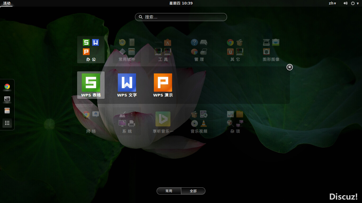Open the zh input language dropdown

pyautogui.click(x=332, y=3)
